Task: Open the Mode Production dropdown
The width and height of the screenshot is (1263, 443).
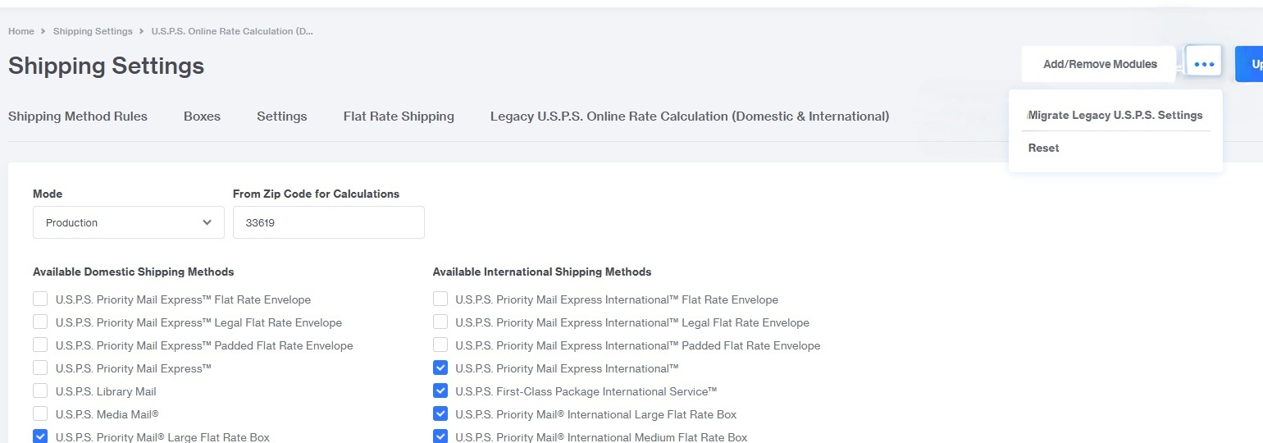Action: click(x=129, y=222)
